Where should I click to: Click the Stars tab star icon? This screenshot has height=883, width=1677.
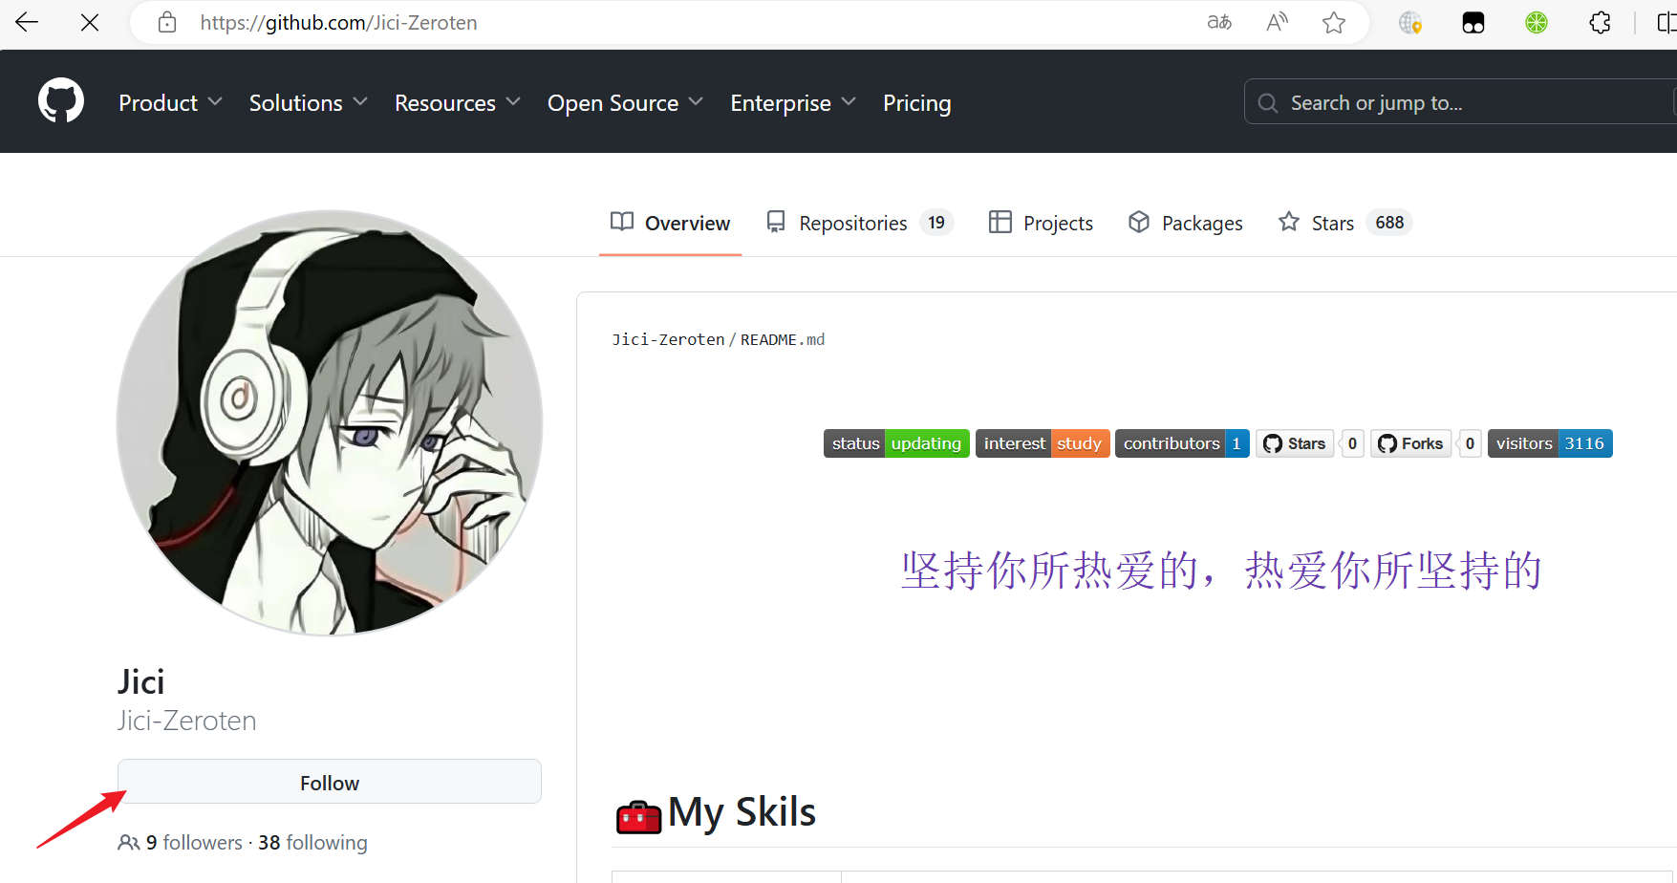pos(1289,222)
